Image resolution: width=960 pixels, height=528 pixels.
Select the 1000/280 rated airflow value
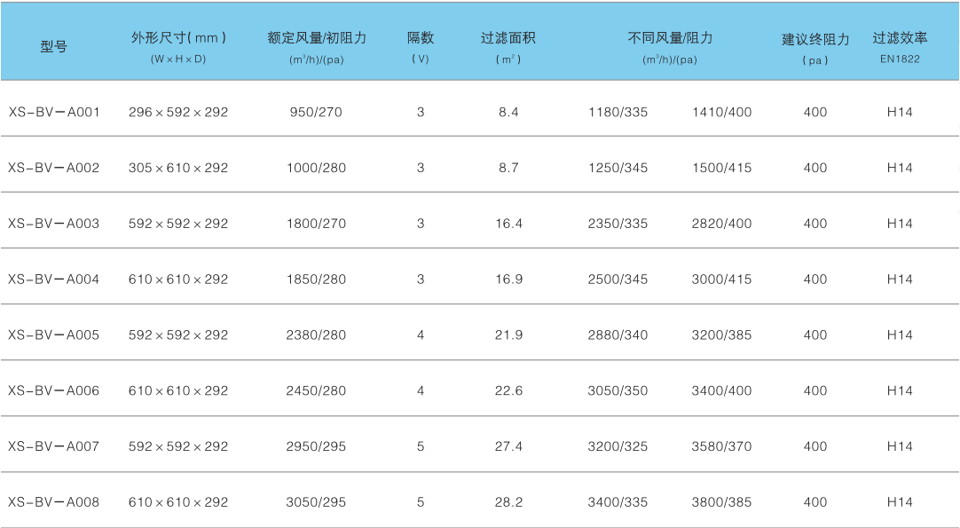(x=316, y=168)
